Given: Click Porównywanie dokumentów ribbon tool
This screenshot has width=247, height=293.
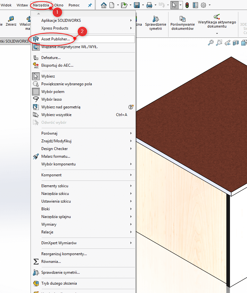Looking at the screenshot, I should [182, 23].
